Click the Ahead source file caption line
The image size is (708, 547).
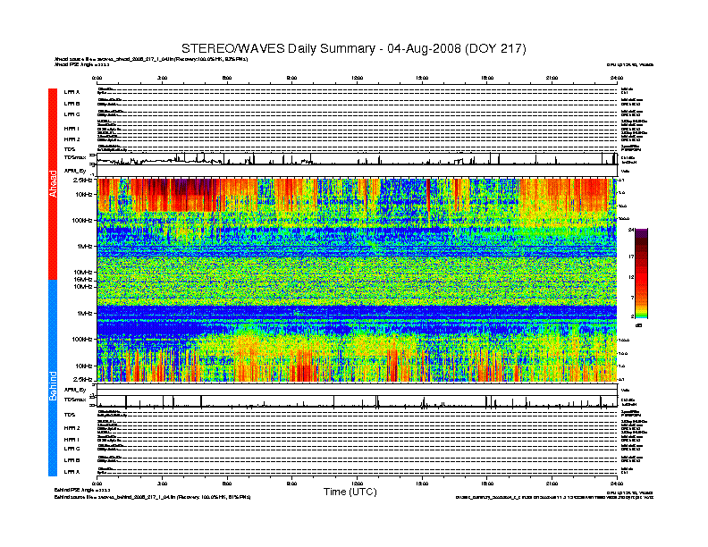click(151, 59)
